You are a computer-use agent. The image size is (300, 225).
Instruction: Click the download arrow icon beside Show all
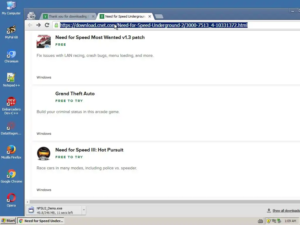(269, 210)
